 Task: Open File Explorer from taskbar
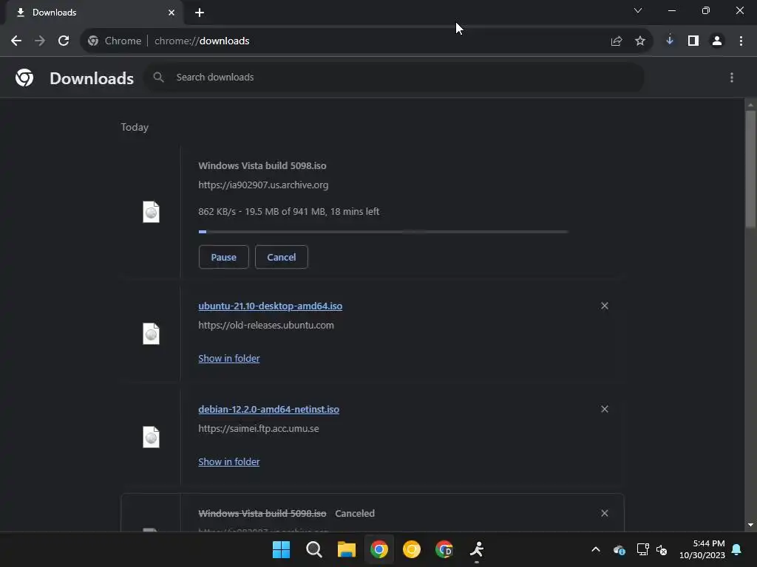[346, 549]
